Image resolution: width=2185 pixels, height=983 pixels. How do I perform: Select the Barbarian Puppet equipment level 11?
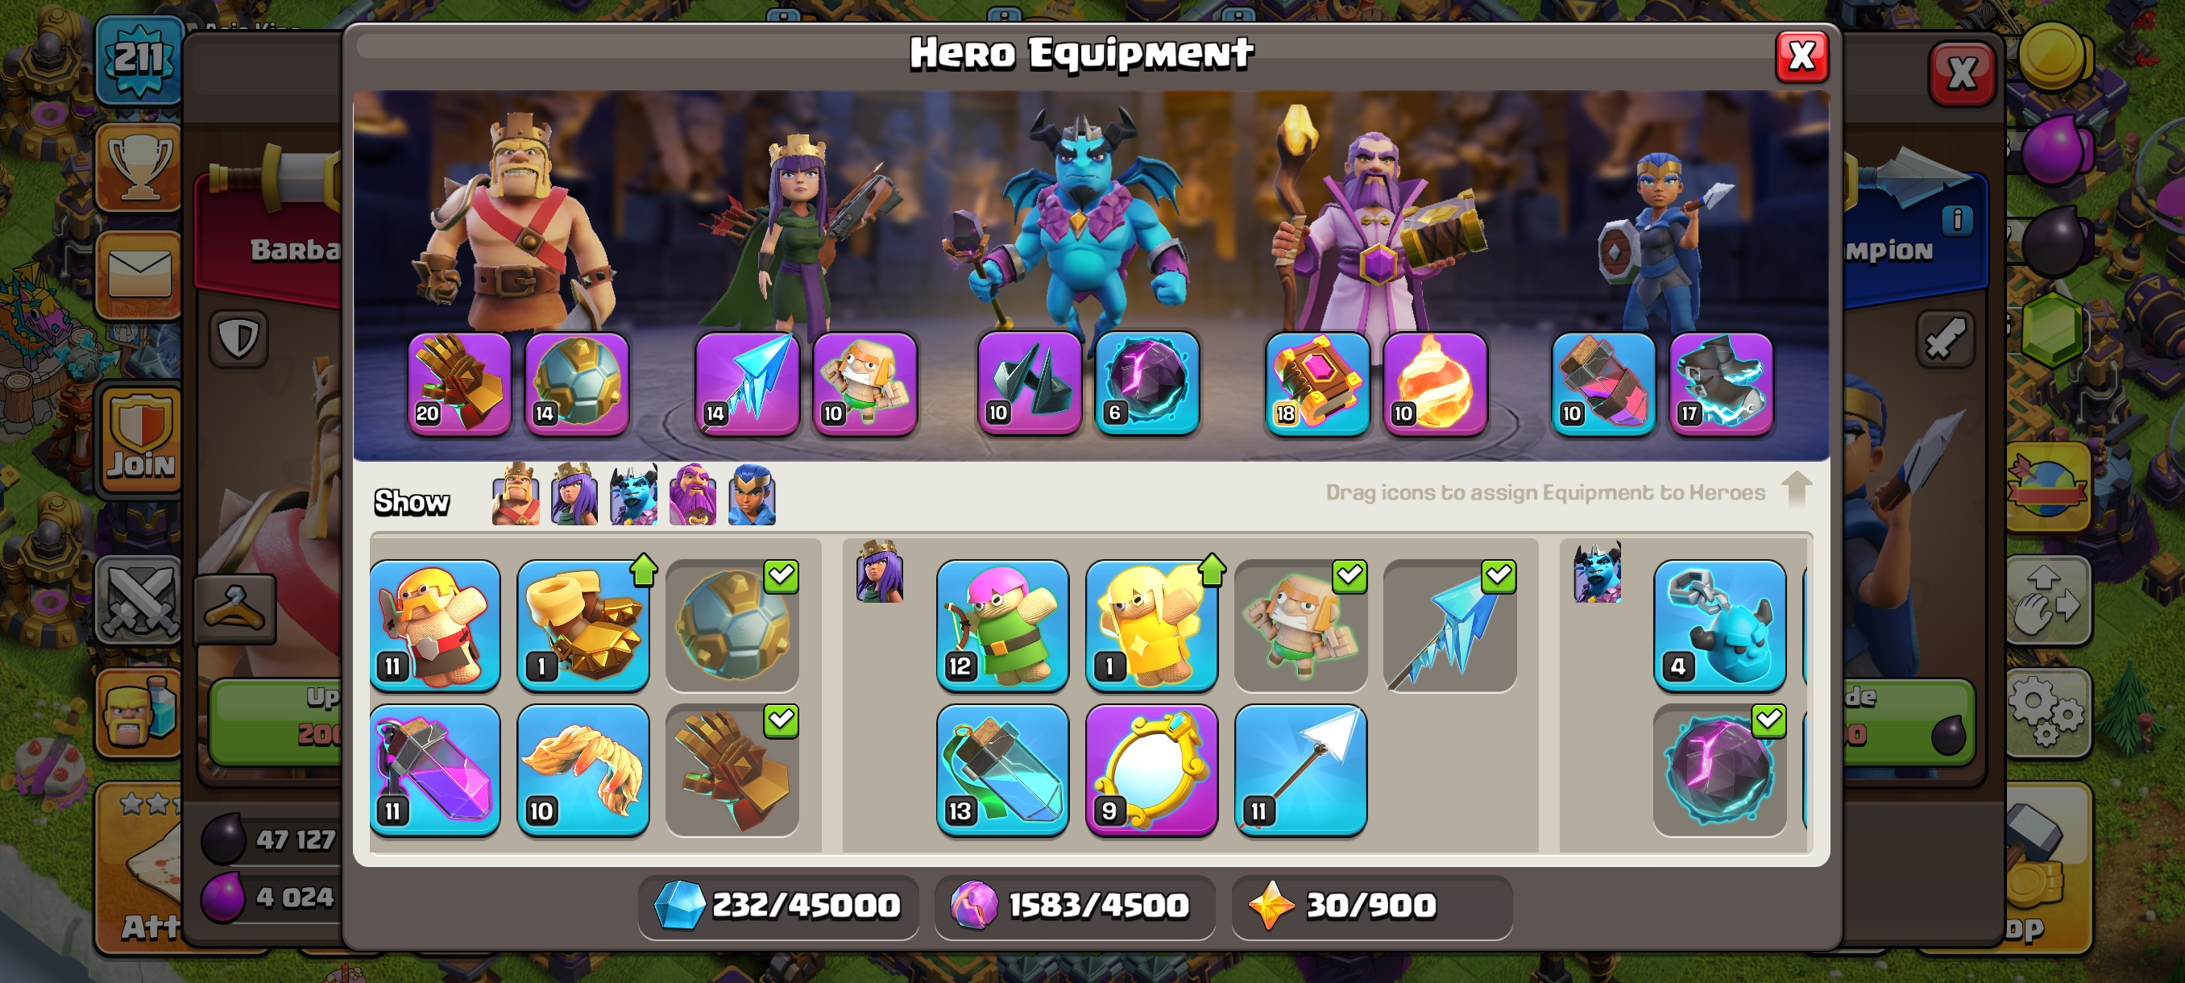click(x=435, y=624)
